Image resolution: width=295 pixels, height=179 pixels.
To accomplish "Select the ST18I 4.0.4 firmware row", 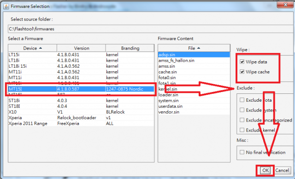I will coord(81,106).
